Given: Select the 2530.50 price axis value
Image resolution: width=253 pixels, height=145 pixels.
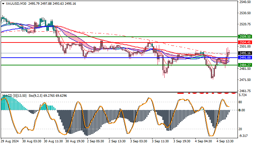Looking at the screenshot, I should pyautogui.click(x=245, y=13).
